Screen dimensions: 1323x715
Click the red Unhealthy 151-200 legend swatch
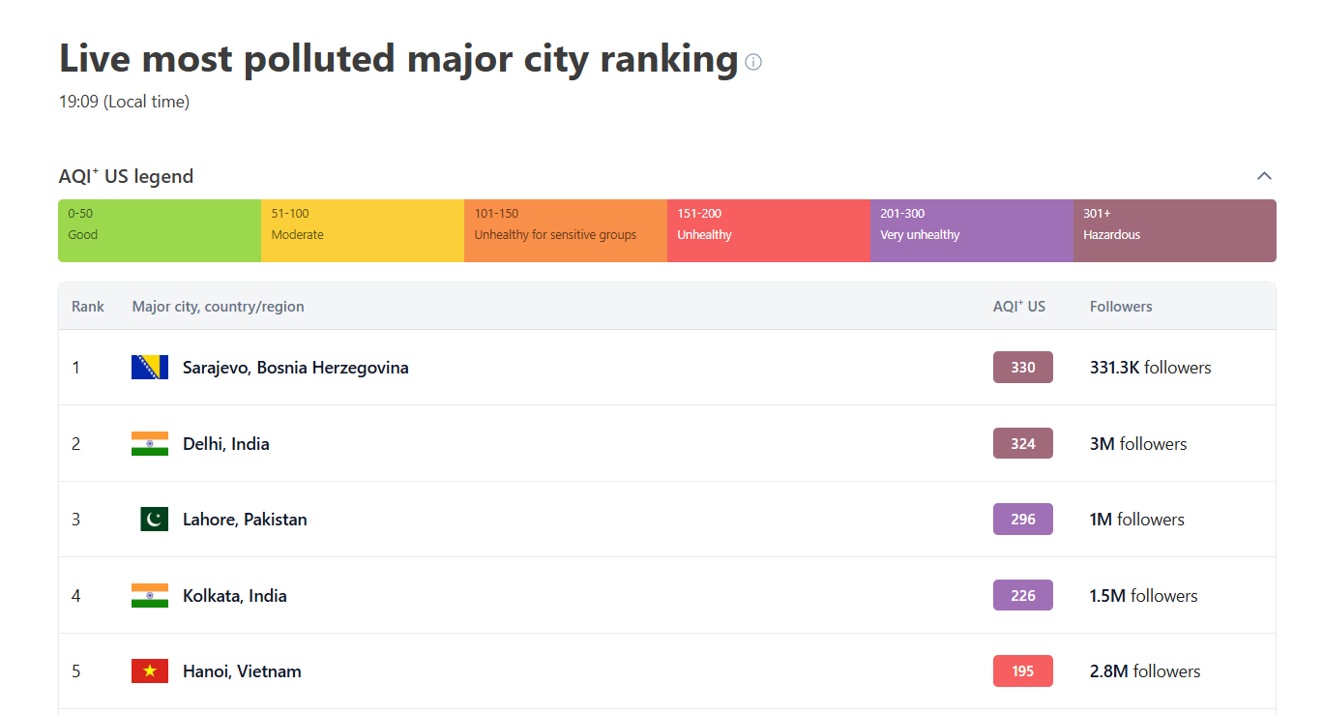point(769,230)
